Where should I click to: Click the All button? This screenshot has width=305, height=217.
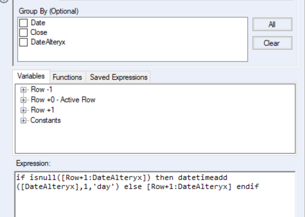pos(272,24)
